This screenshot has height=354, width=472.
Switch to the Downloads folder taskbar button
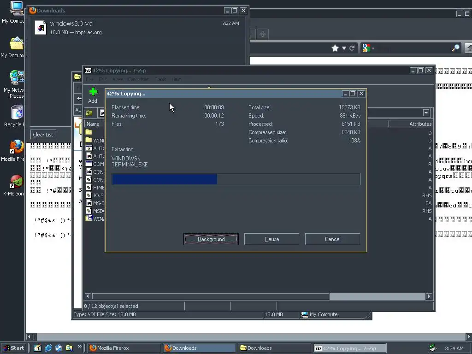point(274,348)
